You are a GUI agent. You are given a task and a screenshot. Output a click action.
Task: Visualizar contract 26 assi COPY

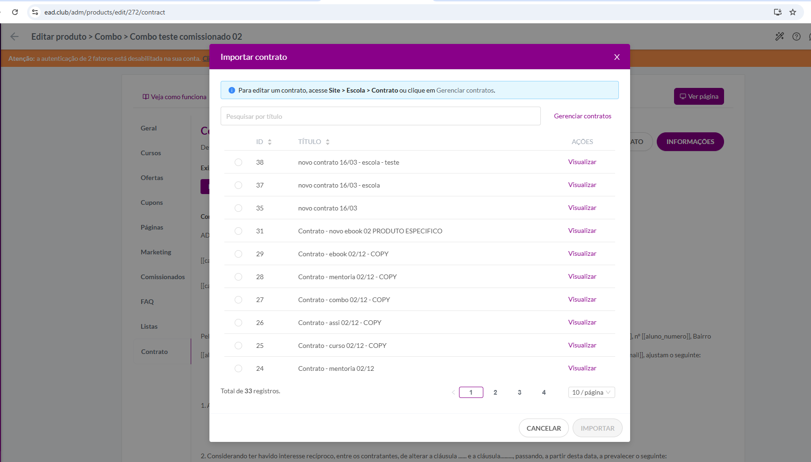coord(582,322)
